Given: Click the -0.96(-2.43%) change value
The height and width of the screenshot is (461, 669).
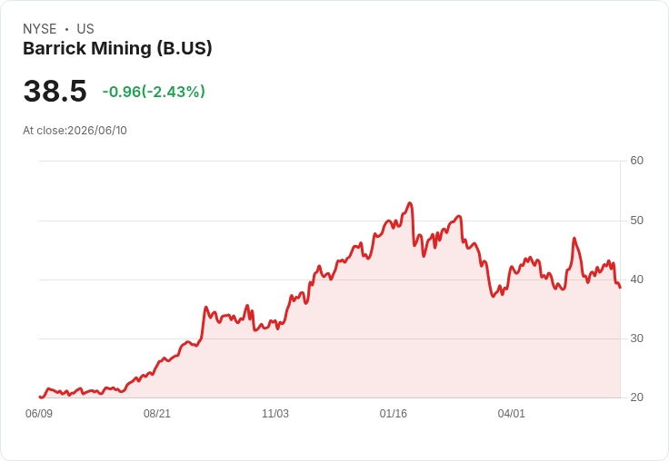Looking at the screenshot, I should (154, 92).
